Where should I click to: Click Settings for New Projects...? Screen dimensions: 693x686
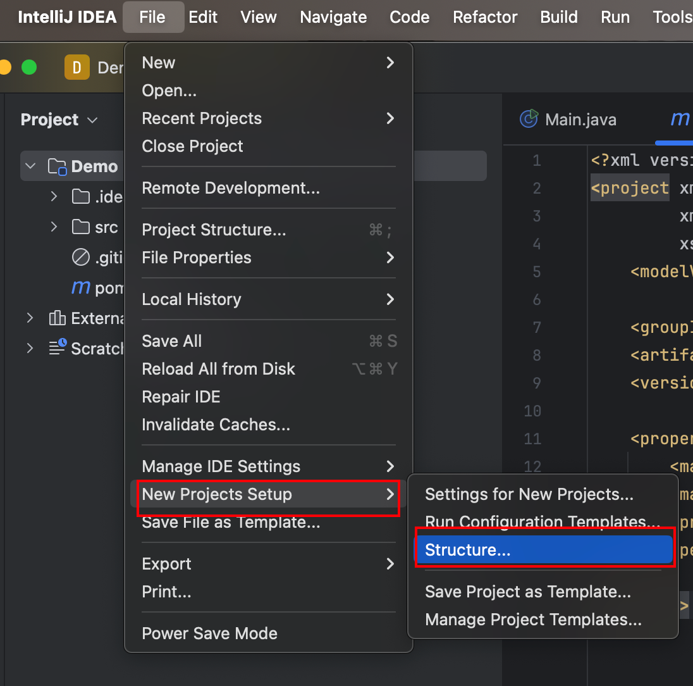click(x=529, y=494)
